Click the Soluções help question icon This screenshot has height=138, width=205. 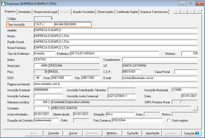pyautogui.click(x=197, y=133)
